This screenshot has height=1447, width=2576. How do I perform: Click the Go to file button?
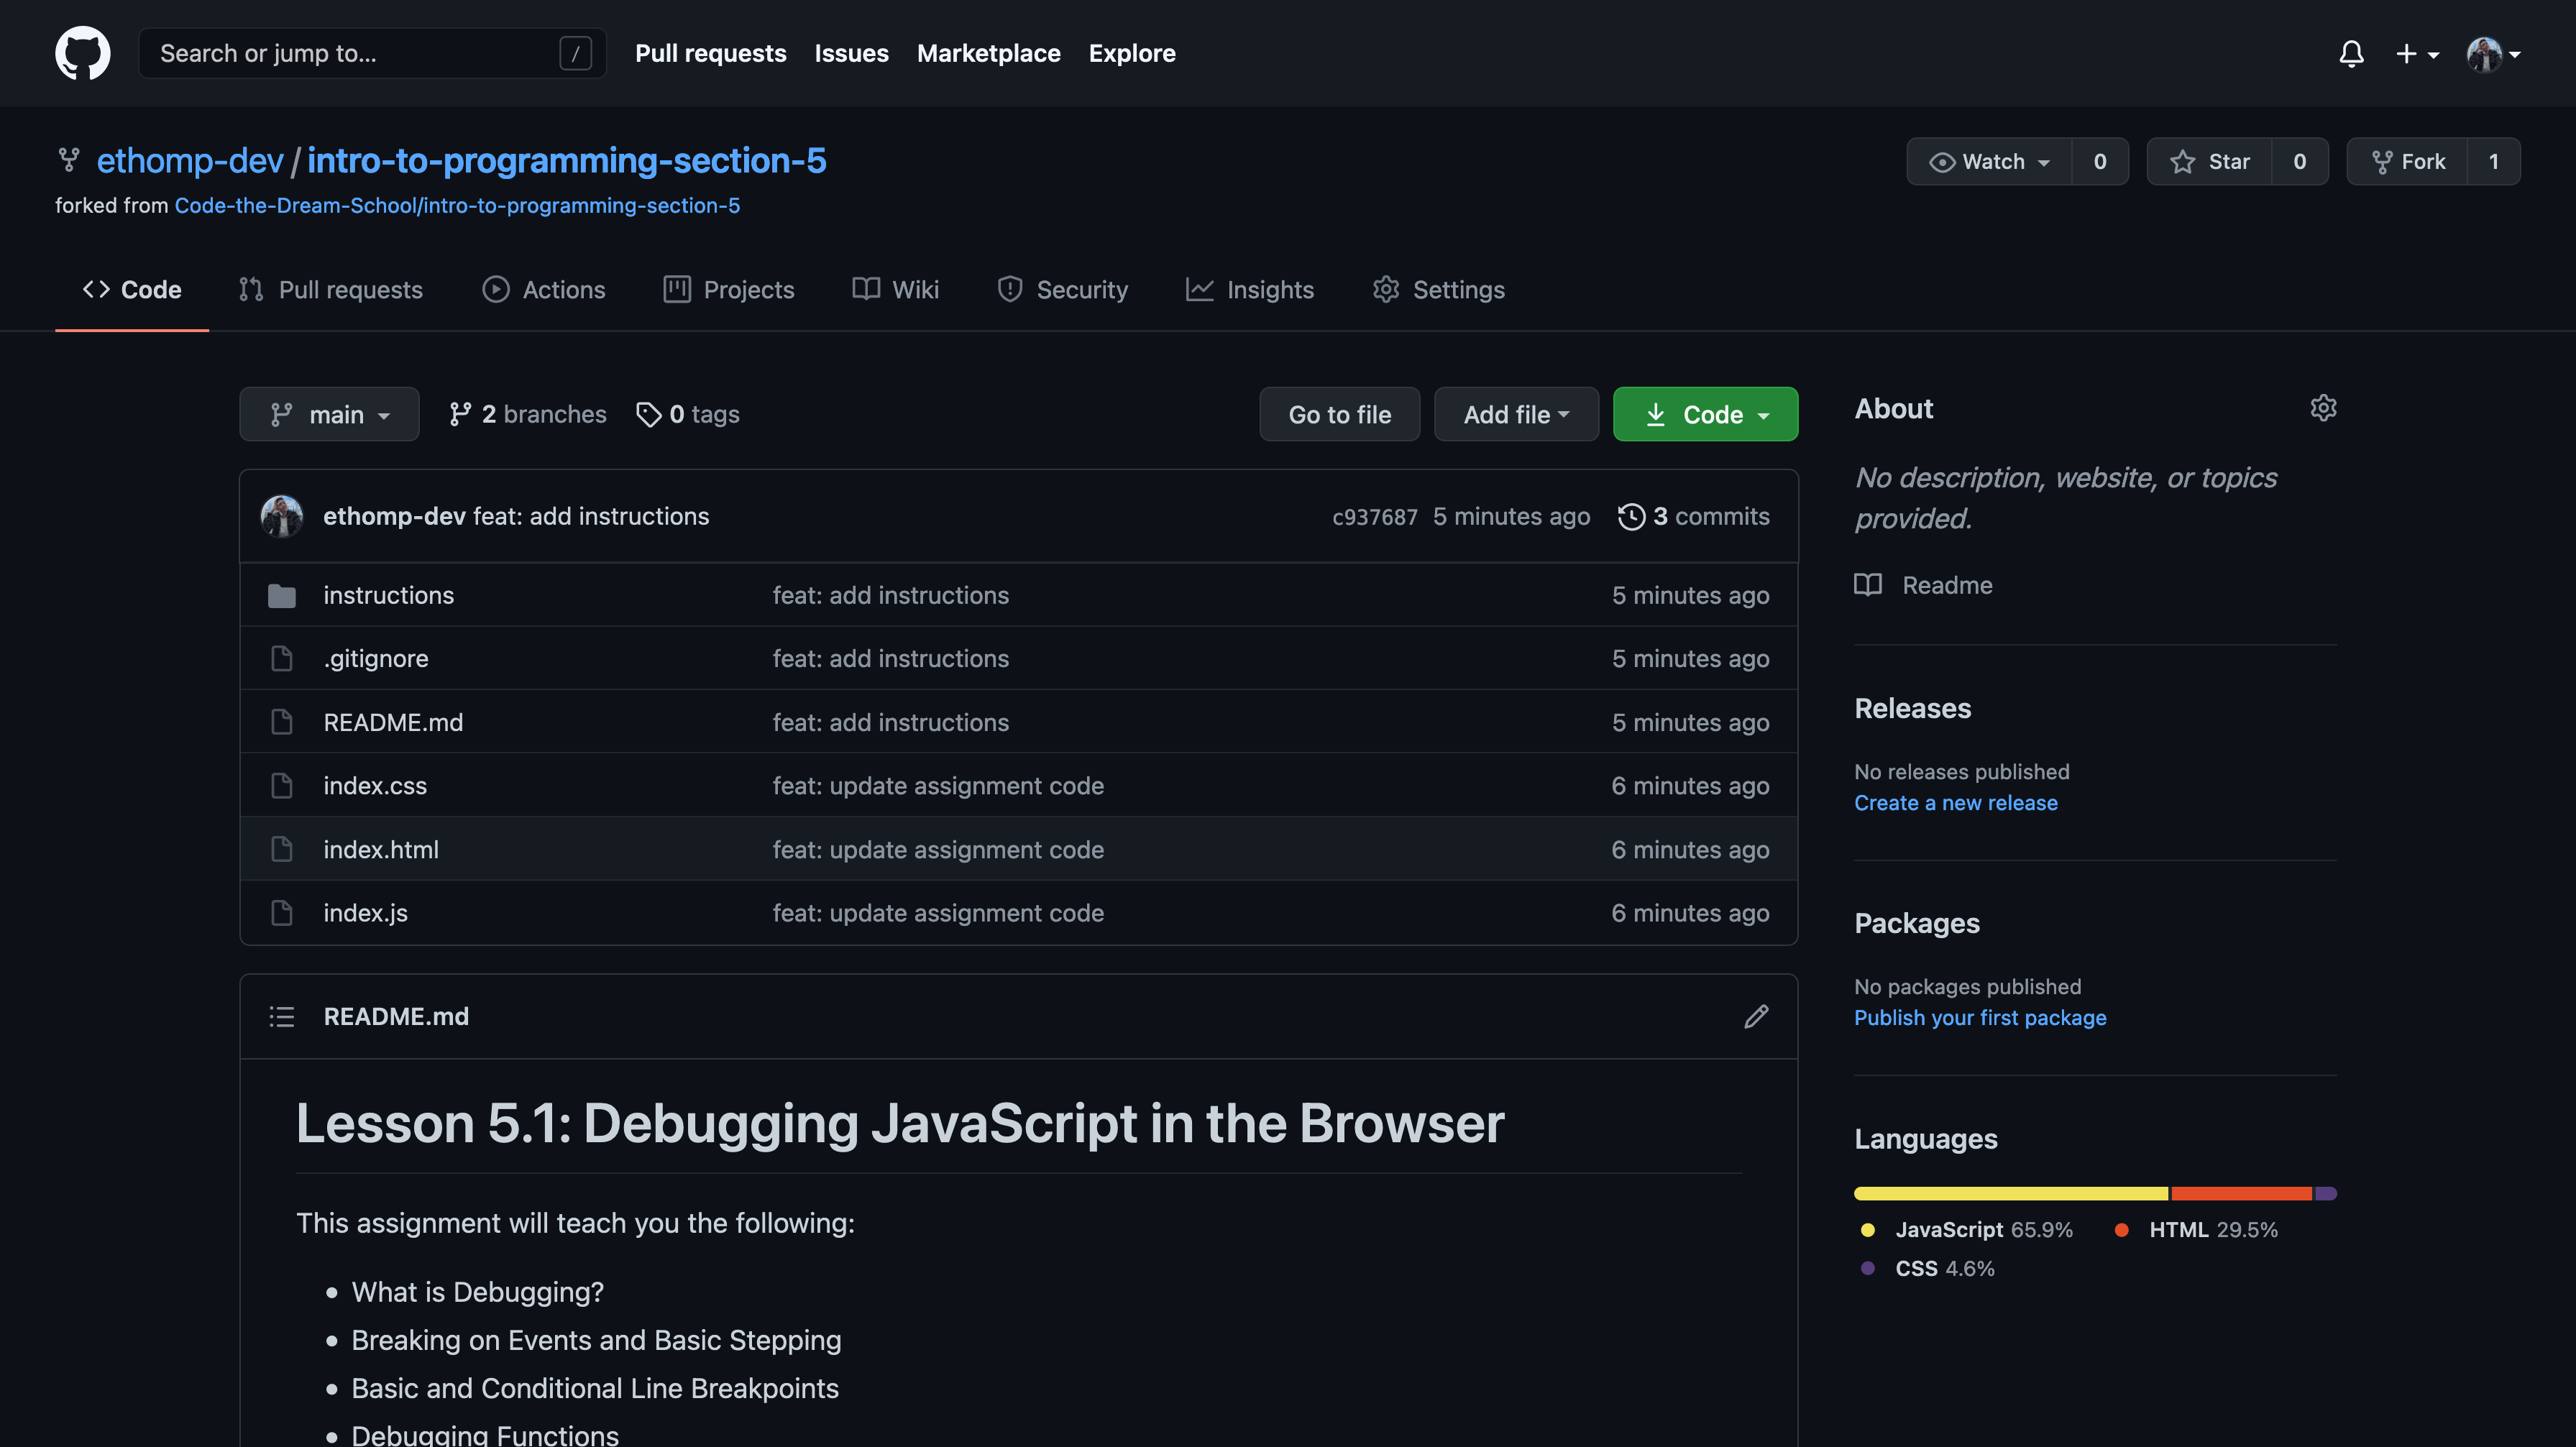pos(1339,414)
